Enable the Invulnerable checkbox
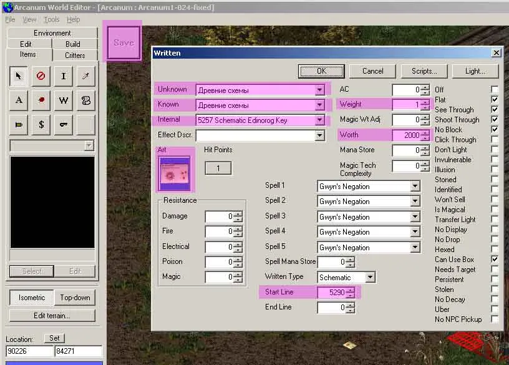This screenshot has width=509, height=365. tap(495, 160)
